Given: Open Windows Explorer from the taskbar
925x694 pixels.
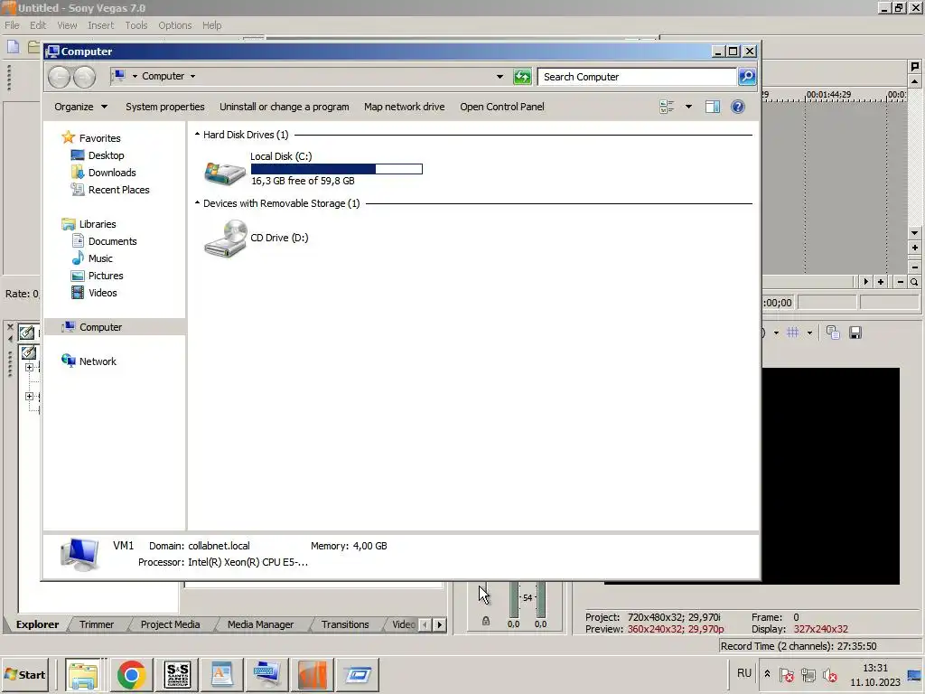Looking at the screenshot, I should click(x=83, y=674).
